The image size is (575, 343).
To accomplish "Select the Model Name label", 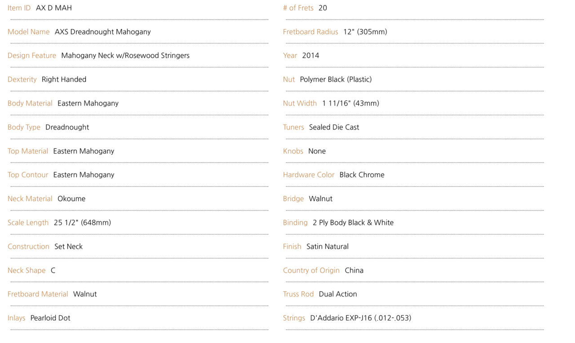I will [x=28, y=32].
